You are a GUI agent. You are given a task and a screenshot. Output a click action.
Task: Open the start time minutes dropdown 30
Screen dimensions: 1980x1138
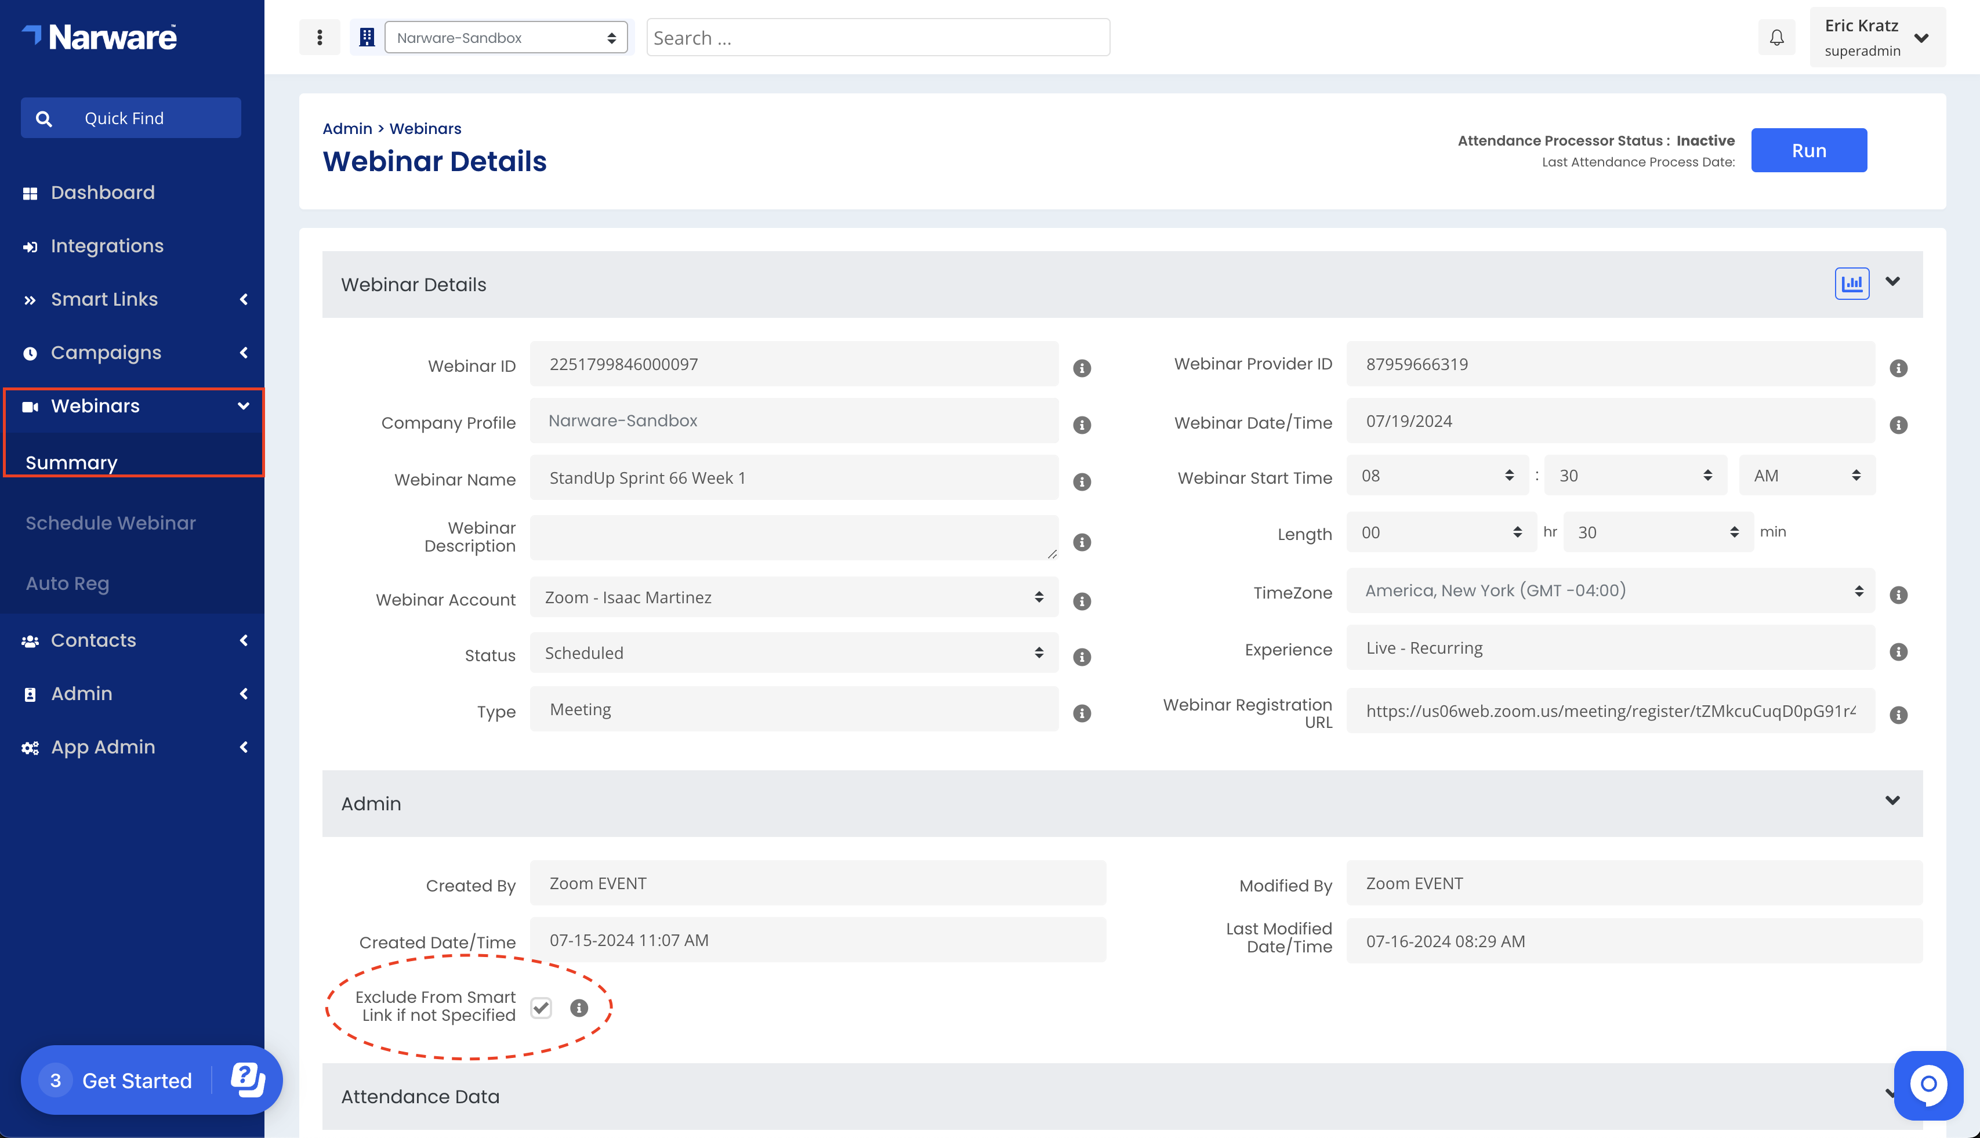(x=1636, y=475)
